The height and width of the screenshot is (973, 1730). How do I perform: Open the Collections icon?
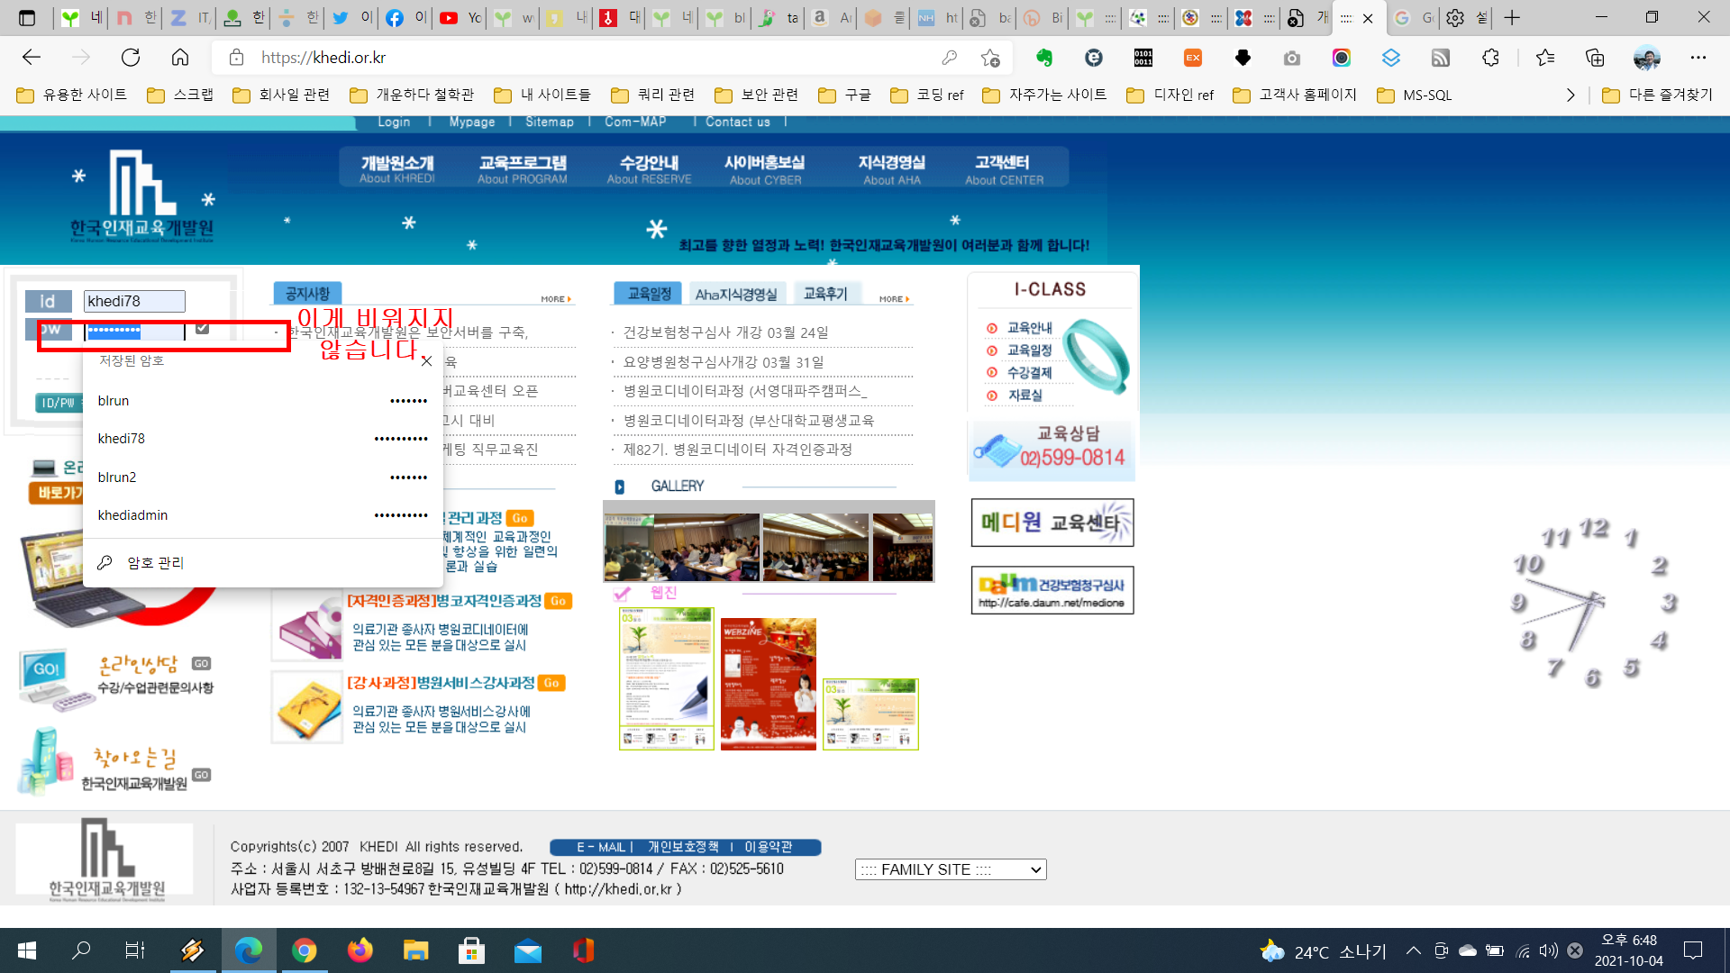[1595, 58]
